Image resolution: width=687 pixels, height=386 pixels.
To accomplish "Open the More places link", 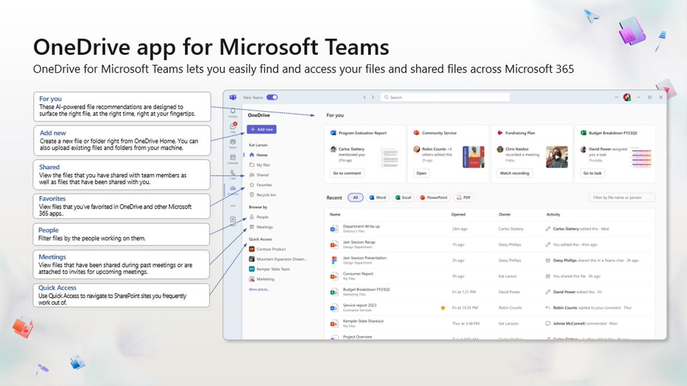I will 259,289.
